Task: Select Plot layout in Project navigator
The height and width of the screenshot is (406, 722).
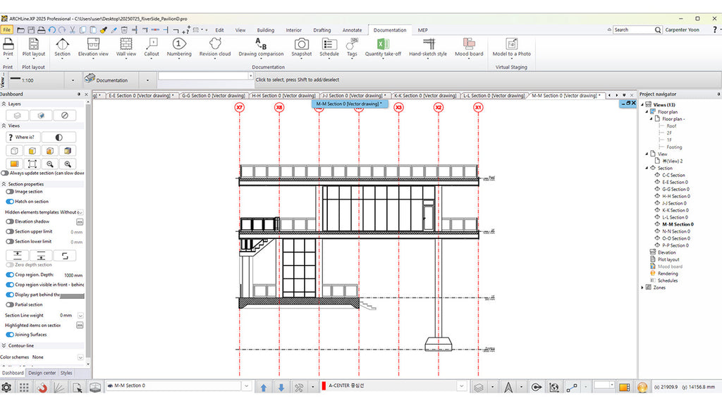Action: pos(668,259)
